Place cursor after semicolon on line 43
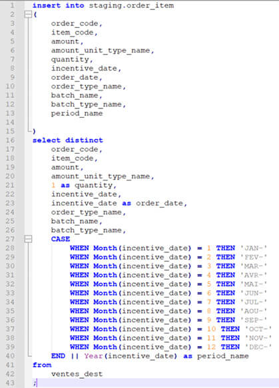The width and height of the screenshot is (279, 388). click(x=37, y=383)
